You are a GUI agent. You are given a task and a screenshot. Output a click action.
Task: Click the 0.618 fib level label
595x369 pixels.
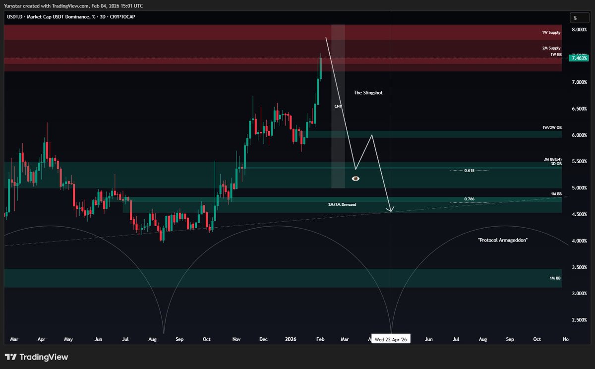pos(470,171)
